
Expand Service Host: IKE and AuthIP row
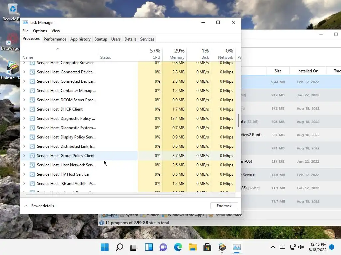pos(24,184)
